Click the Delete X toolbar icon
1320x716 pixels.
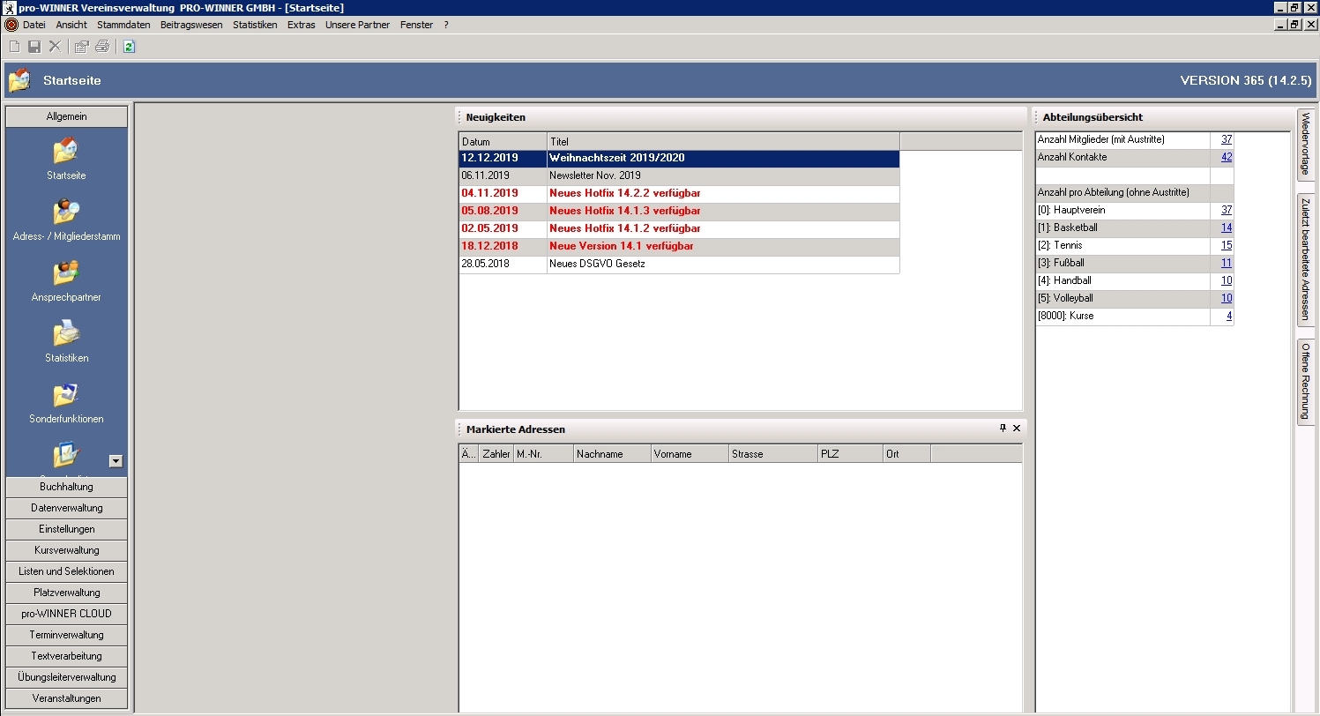pos(55,47)
